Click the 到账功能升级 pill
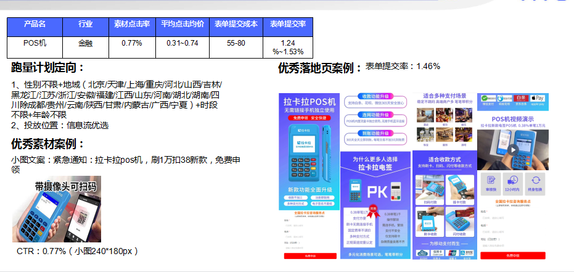This screenshot has width=574, height=272. [375, 133]
